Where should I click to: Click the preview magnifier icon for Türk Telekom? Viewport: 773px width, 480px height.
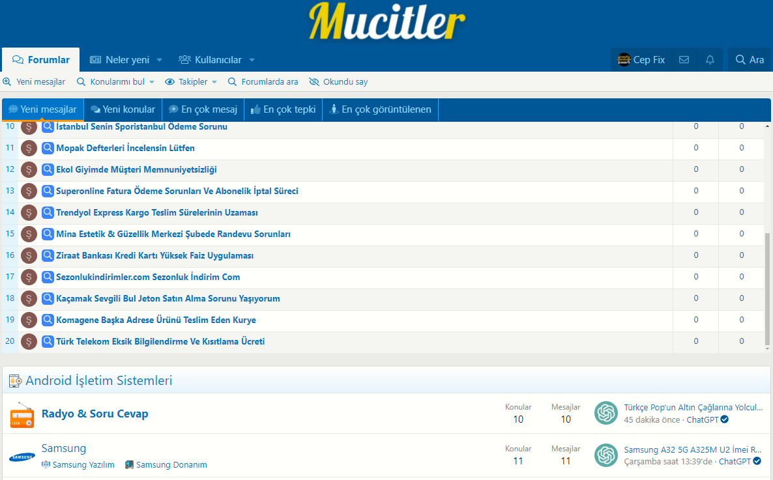coord(48,341)
